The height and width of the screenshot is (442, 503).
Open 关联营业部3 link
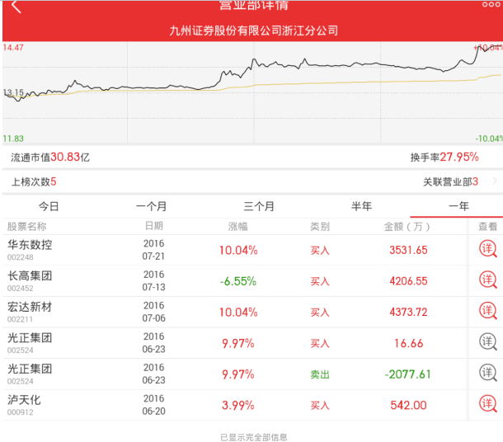[x=450, y=182]
